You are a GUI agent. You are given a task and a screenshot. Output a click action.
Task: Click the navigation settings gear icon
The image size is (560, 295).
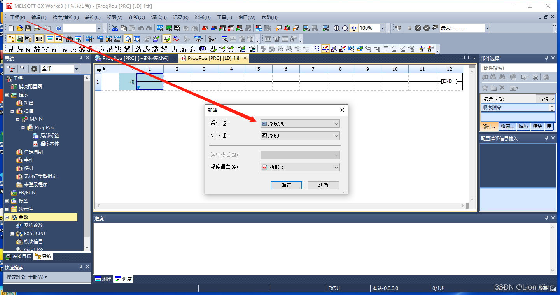(x=34, y=69)
